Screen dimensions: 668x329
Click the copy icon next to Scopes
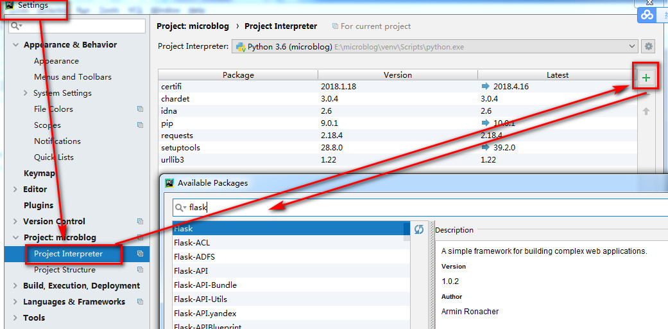click(140, 125)
